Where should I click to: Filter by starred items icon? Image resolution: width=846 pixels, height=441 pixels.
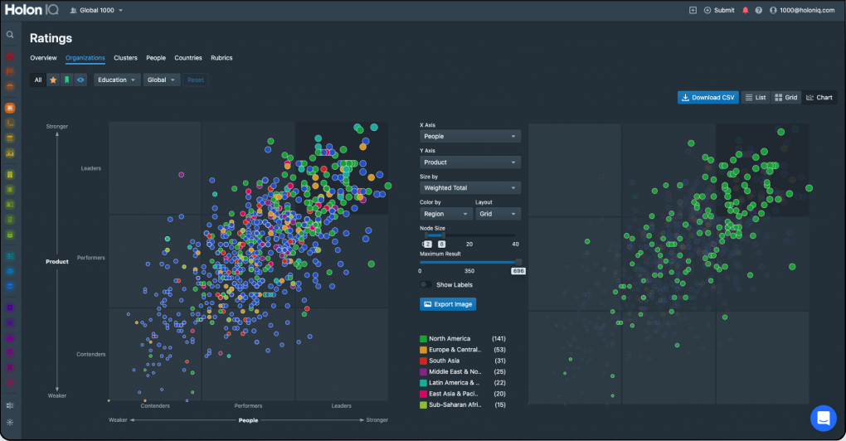tap(53, 80)
